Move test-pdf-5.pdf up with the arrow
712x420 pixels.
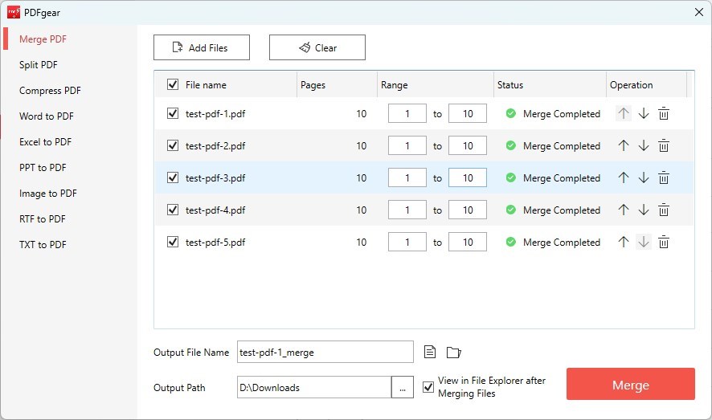[623, 243]
